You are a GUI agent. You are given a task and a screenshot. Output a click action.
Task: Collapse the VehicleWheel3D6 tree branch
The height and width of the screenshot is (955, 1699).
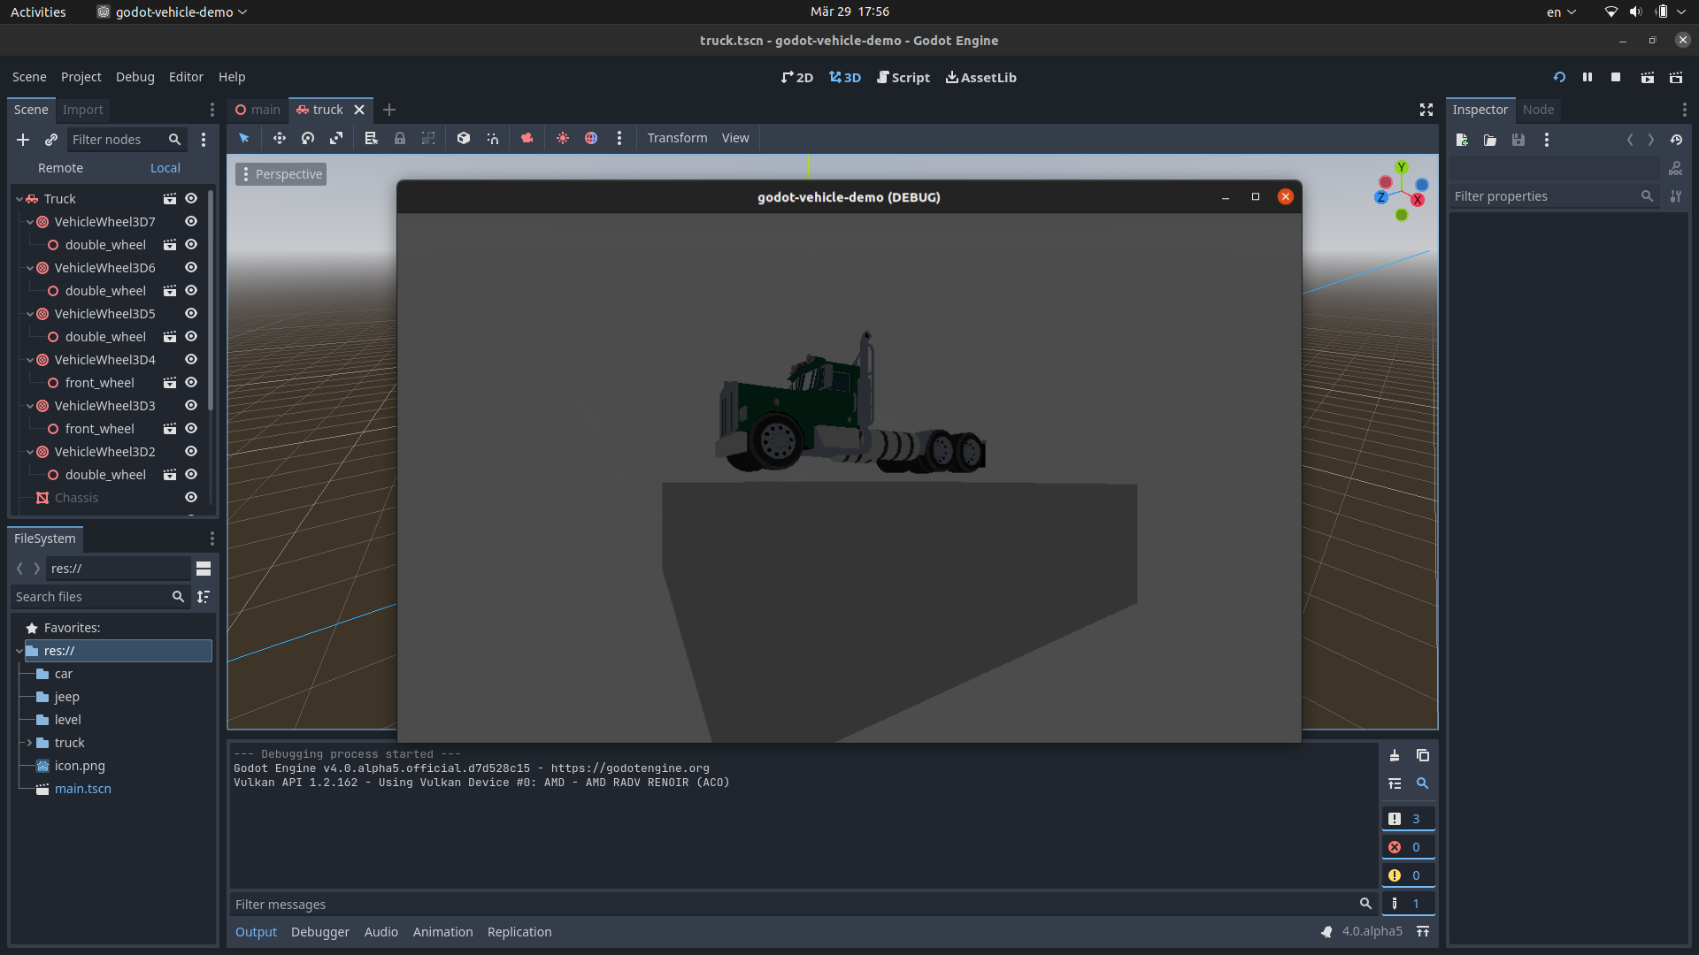29,267
